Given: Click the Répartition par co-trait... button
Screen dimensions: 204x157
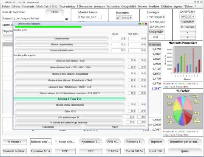Looking at the screenshot, I should pyautogui.click(x=184, y=142).
